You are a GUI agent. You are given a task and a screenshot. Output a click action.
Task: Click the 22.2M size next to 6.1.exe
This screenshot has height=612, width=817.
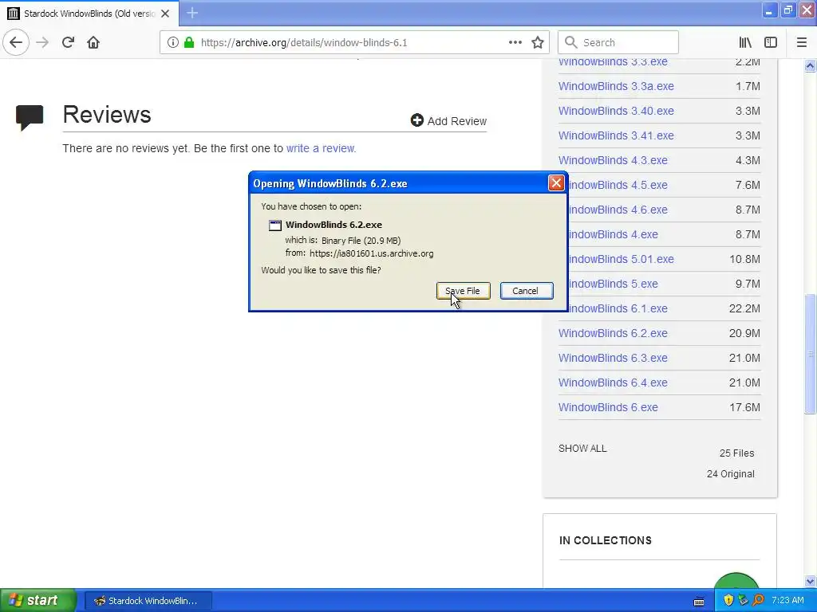[x=744, y=308]
